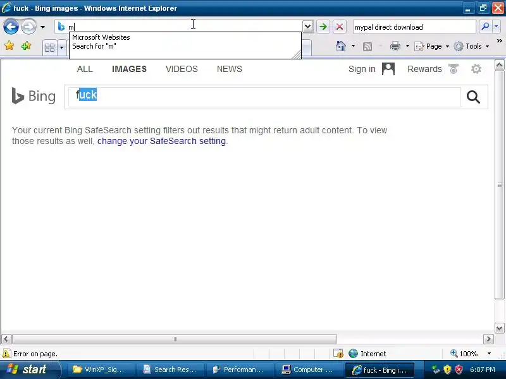Click the 100% zoom level button
This screenshot has height=379, width=506.
click(464, 354)
